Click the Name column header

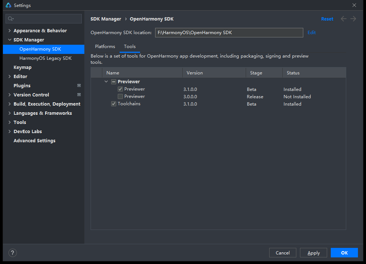tap(142, 73)
